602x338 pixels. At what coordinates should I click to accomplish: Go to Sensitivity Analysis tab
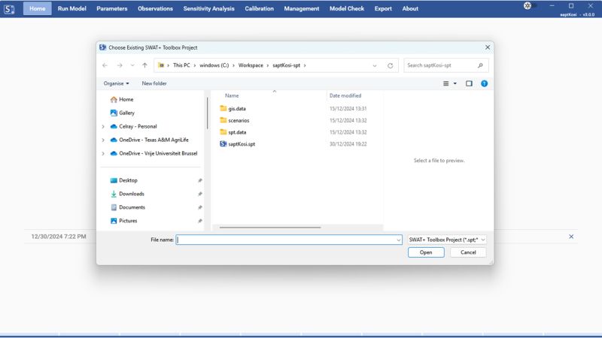click(x=208, y=8)
